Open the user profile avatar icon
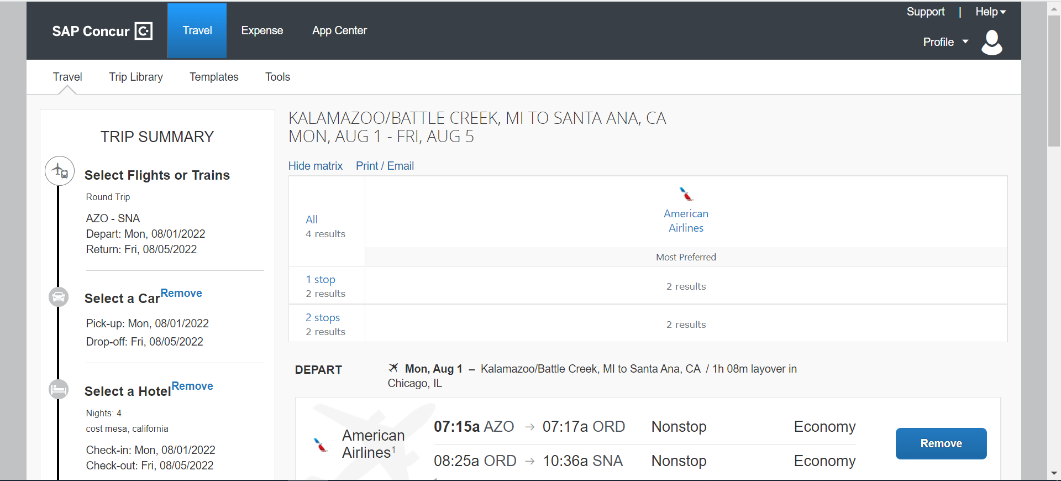The image size is (1061, 481). click(992, 43)
